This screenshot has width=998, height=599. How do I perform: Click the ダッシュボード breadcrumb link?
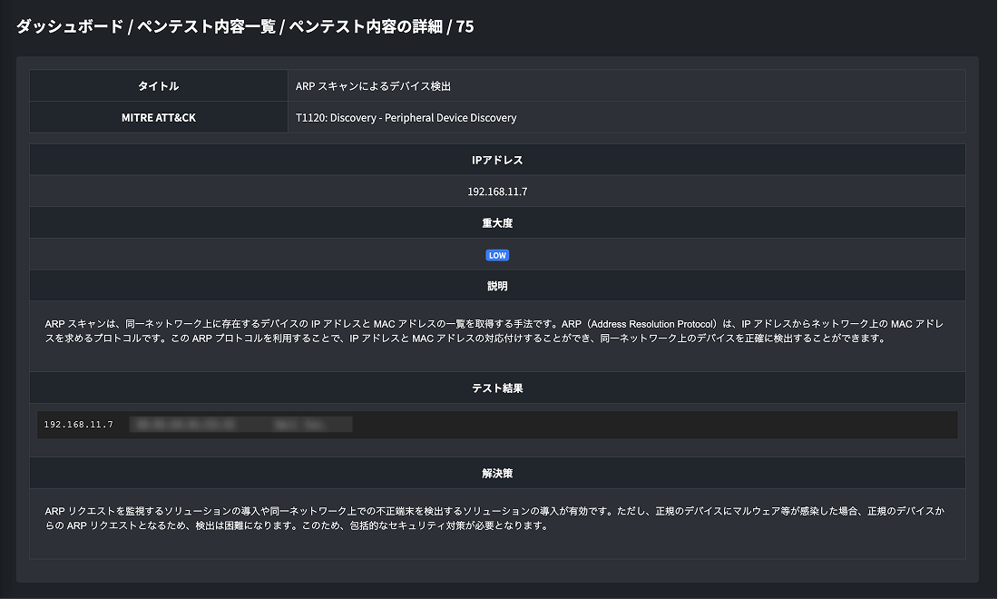pyautogui.click(x=69, y=27)
